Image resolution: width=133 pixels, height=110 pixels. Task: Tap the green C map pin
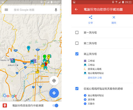point(45,57)
